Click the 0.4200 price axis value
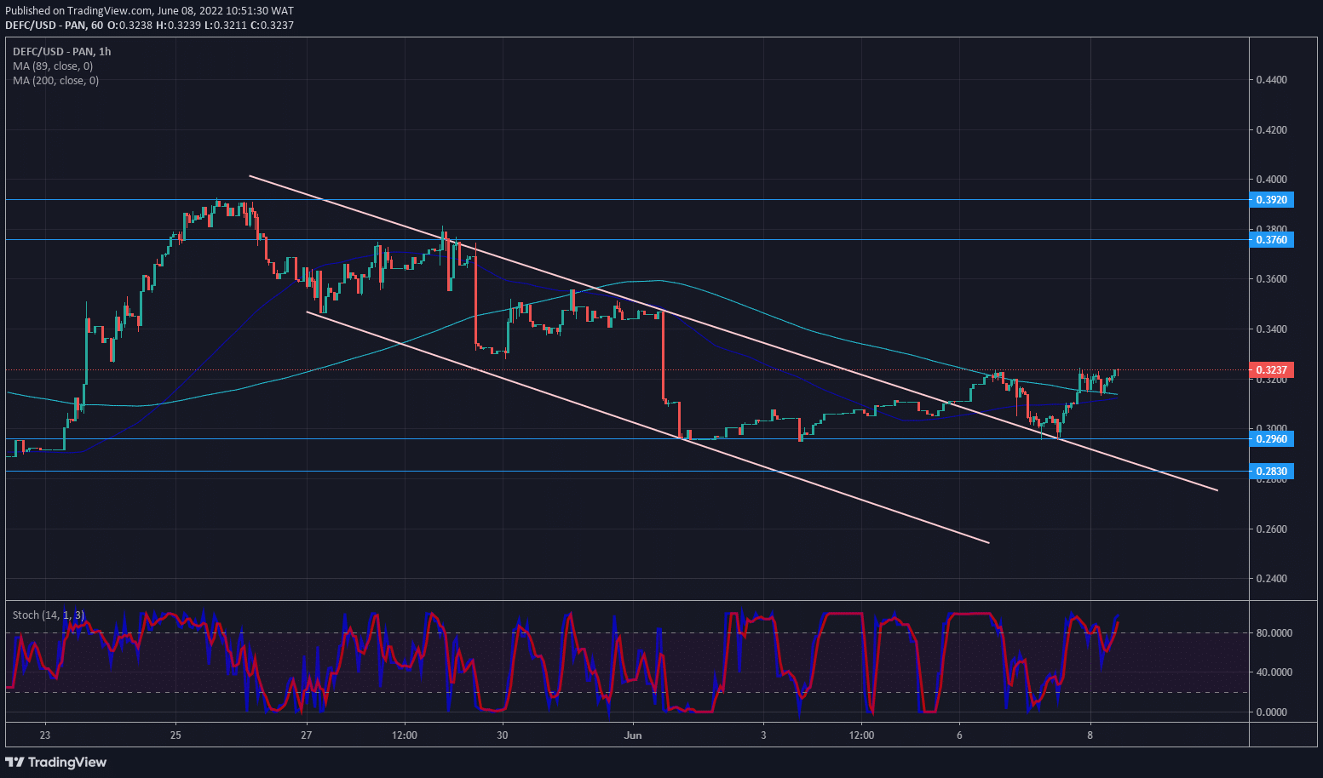 tap(1272, 130)
